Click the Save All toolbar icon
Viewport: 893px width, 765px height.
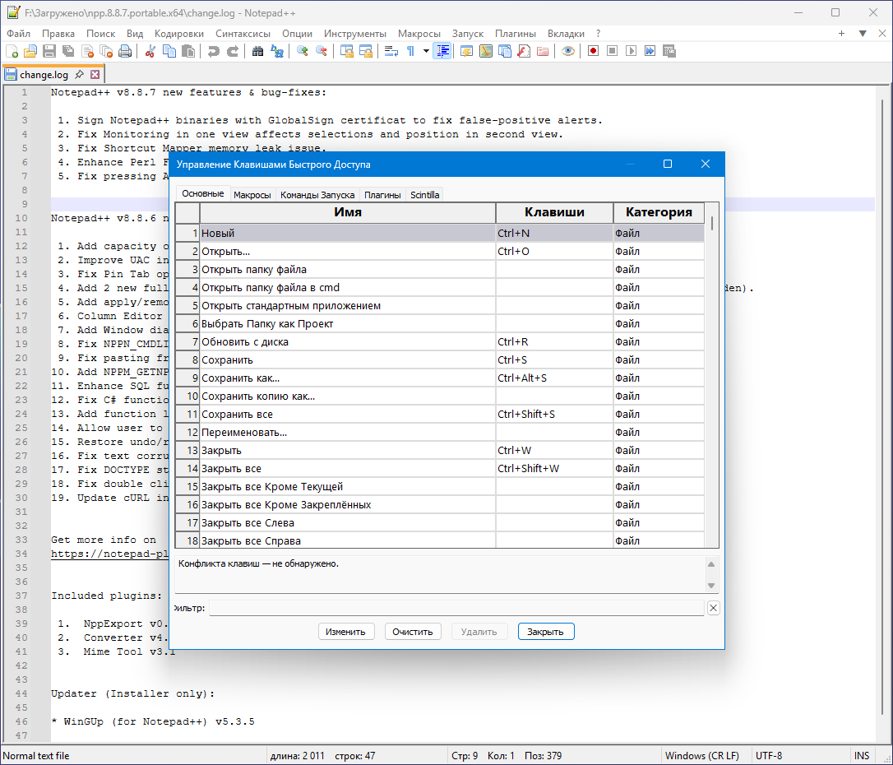point(67,51)
